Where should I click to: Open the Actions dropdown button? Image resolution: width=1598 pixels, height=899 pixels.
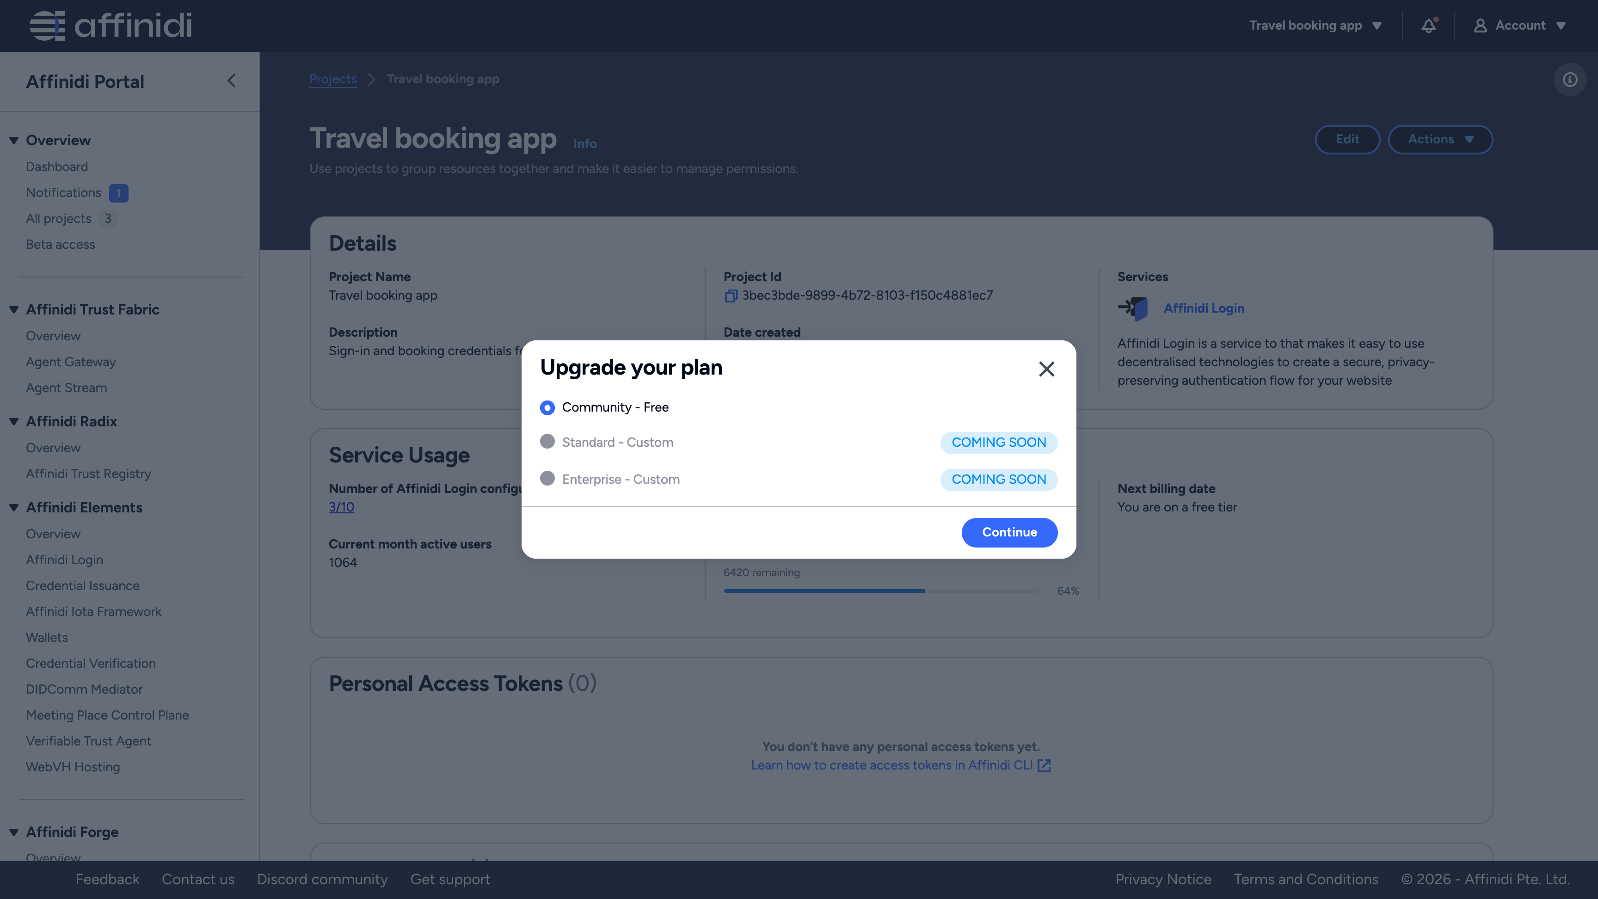point(1440,140)
